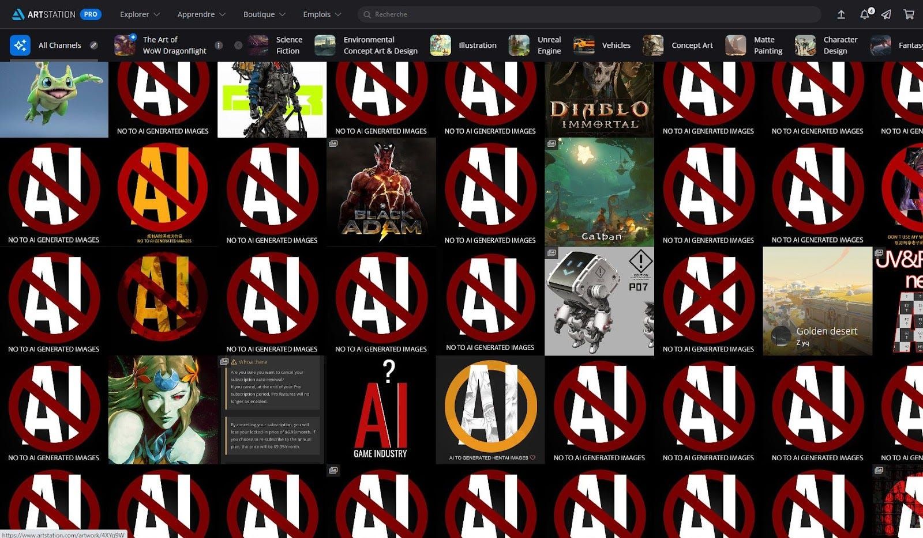Open the Boutique dropdown menu
The height and width of the screenshot is (538, 923).
pyautogui.click(x=264, y=14)
